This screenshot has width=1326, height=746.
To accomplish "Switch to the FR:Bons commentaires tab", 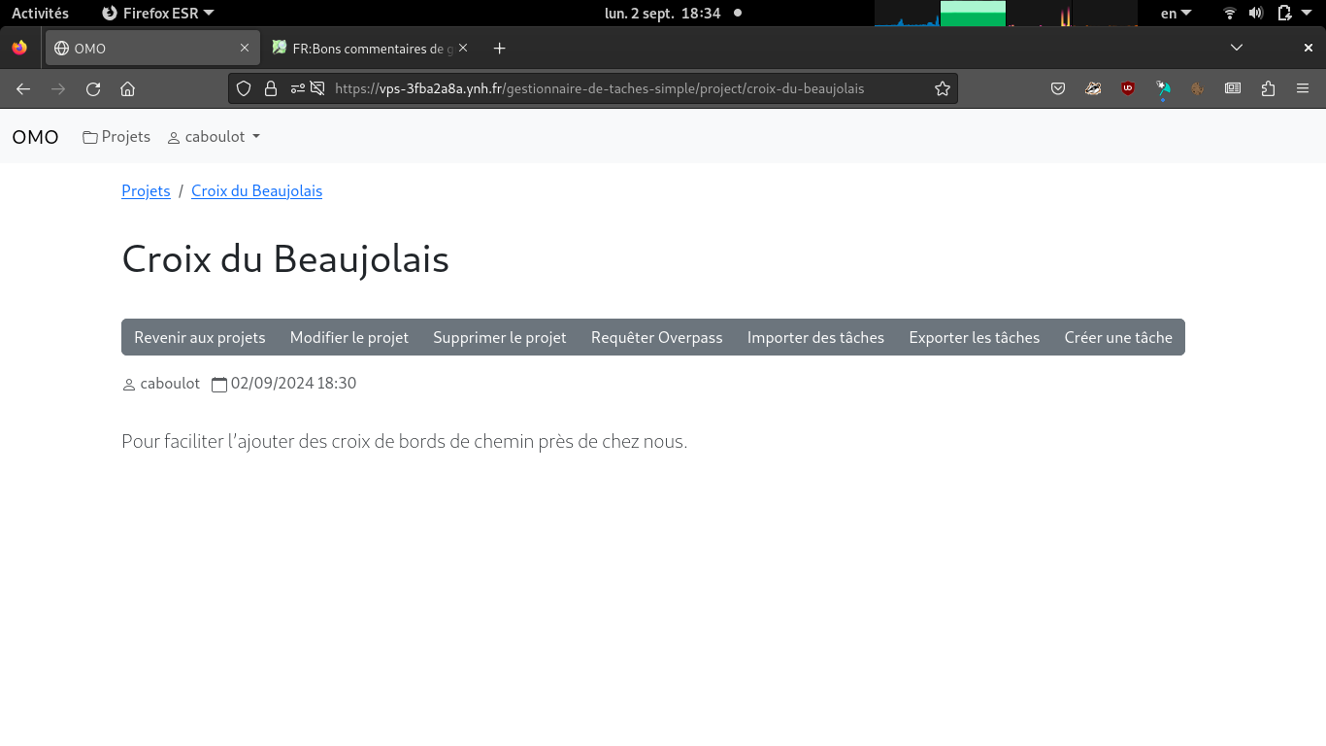I will [x=369, y=49].
